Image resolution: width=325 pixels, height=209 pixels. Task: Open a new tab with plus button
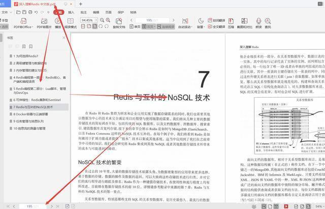point(81,4)
